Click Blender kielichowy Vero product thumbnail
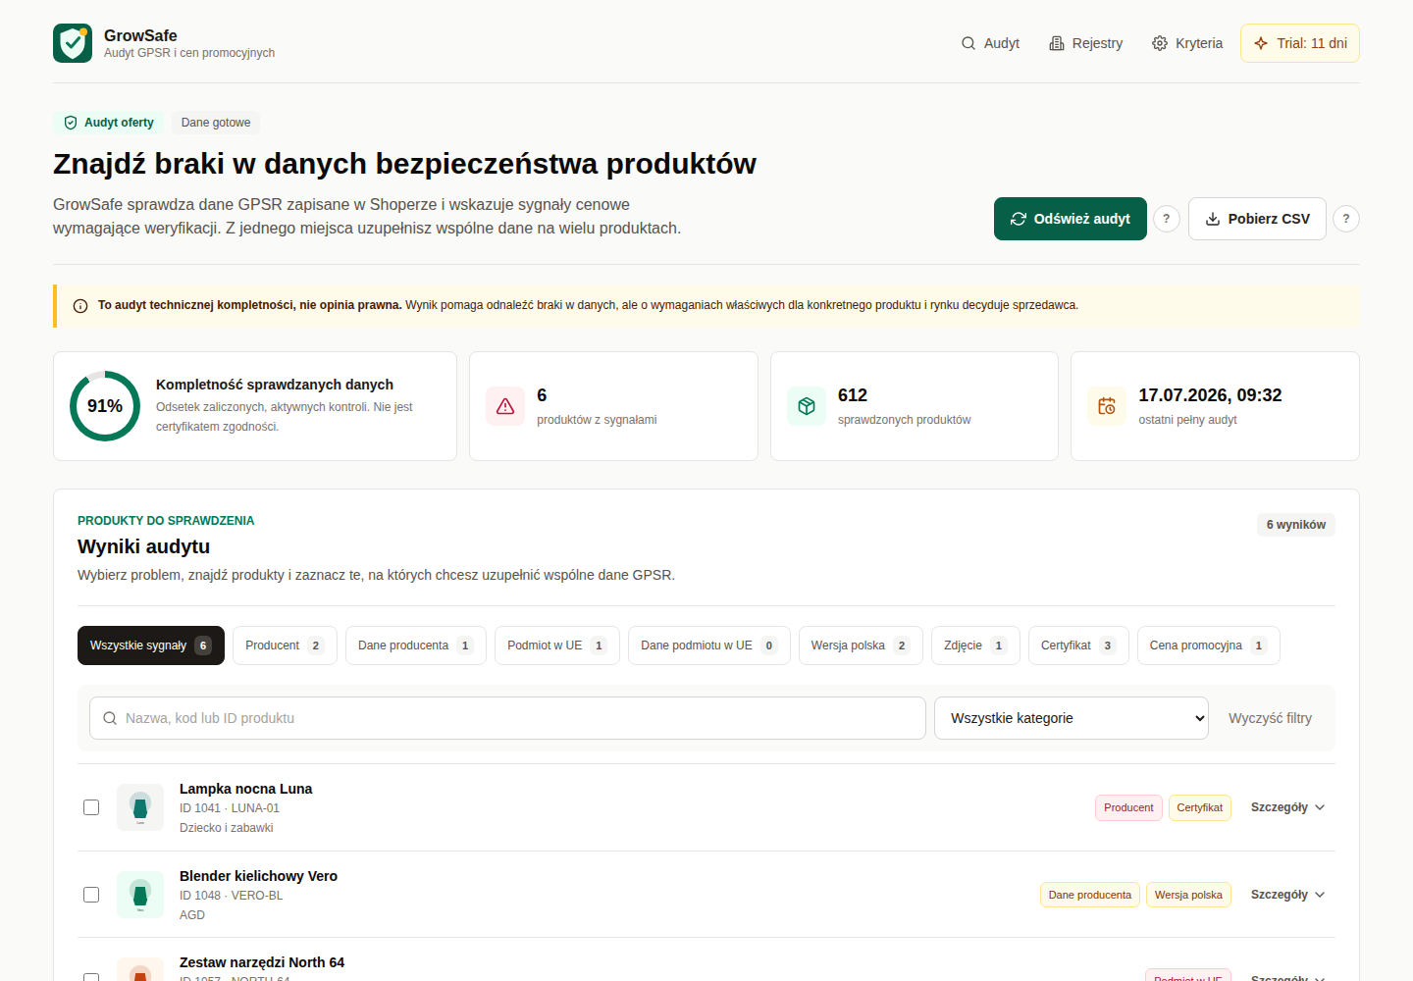The height and width of the screenshot is (981, 1413). coord(140,895)
